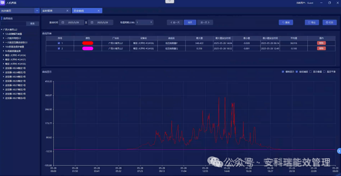Expand the 箱变-大坪村-#3(#26) node
The image size is (341, 176).
coord(3,64)
